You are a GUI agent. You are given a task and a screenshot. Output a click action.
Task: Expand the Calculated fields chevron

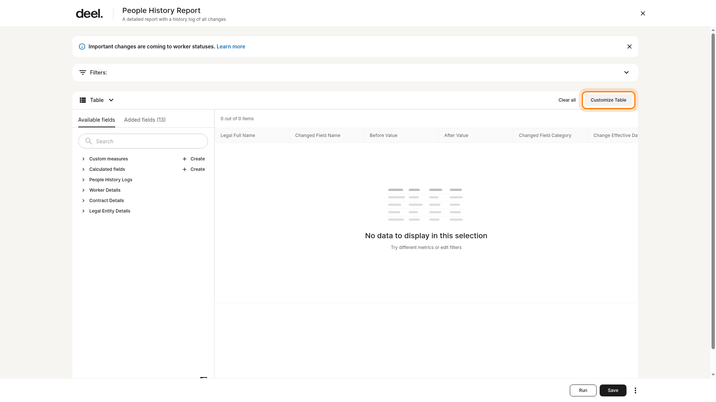84,169
